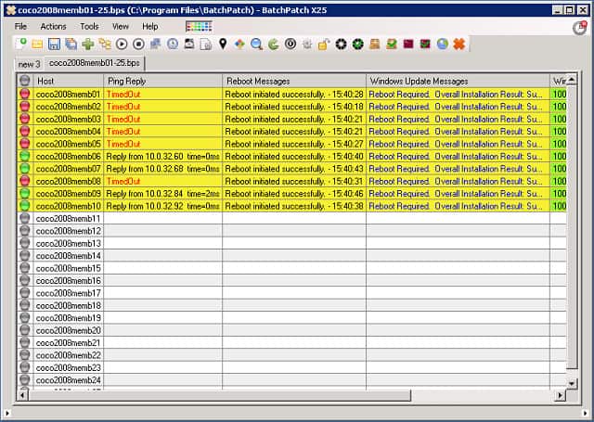Click the horizontal scrollbar right arrow
Image resolution: width=594 pixels, height=422 pixels.
click(x=560, y=395)
